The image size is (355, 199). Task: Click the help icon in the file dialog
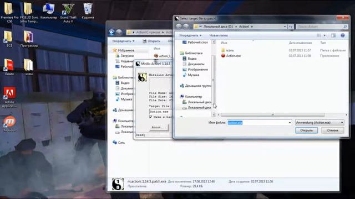pyautogui.click(x=343, y=35)
